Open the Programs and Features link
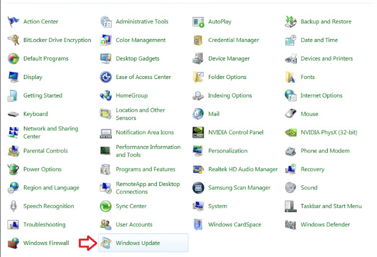 pos(145,169)
